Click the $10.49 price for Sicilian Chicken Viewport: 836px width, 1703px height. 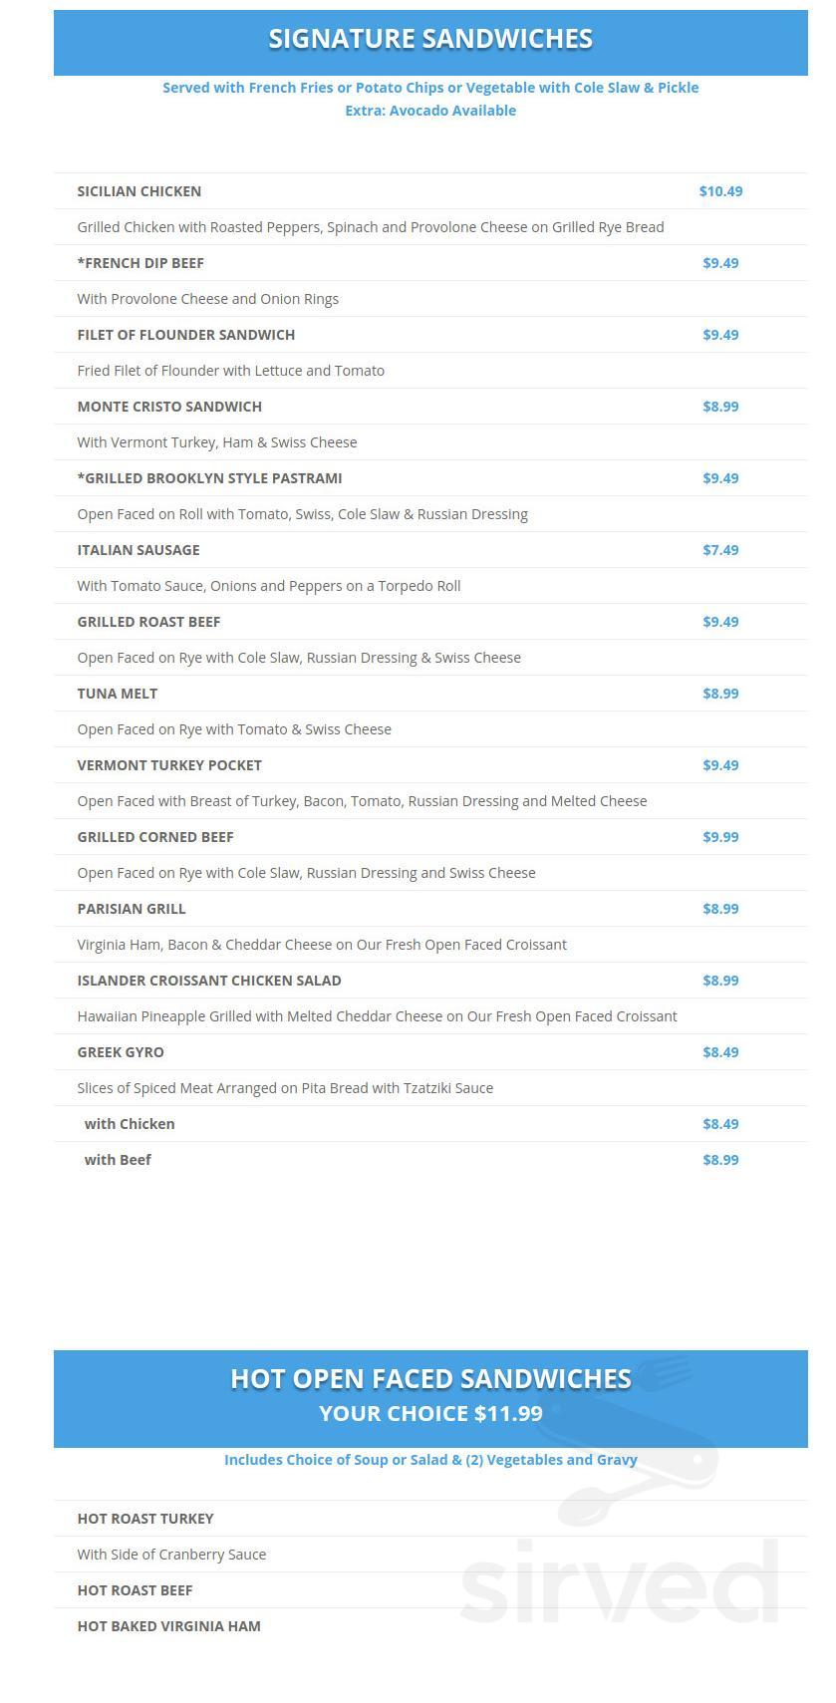tap(720, 191)
